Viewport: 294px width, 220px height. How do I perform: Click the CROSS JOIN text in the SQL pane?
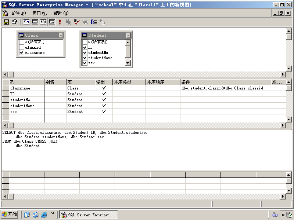(47, 141)
